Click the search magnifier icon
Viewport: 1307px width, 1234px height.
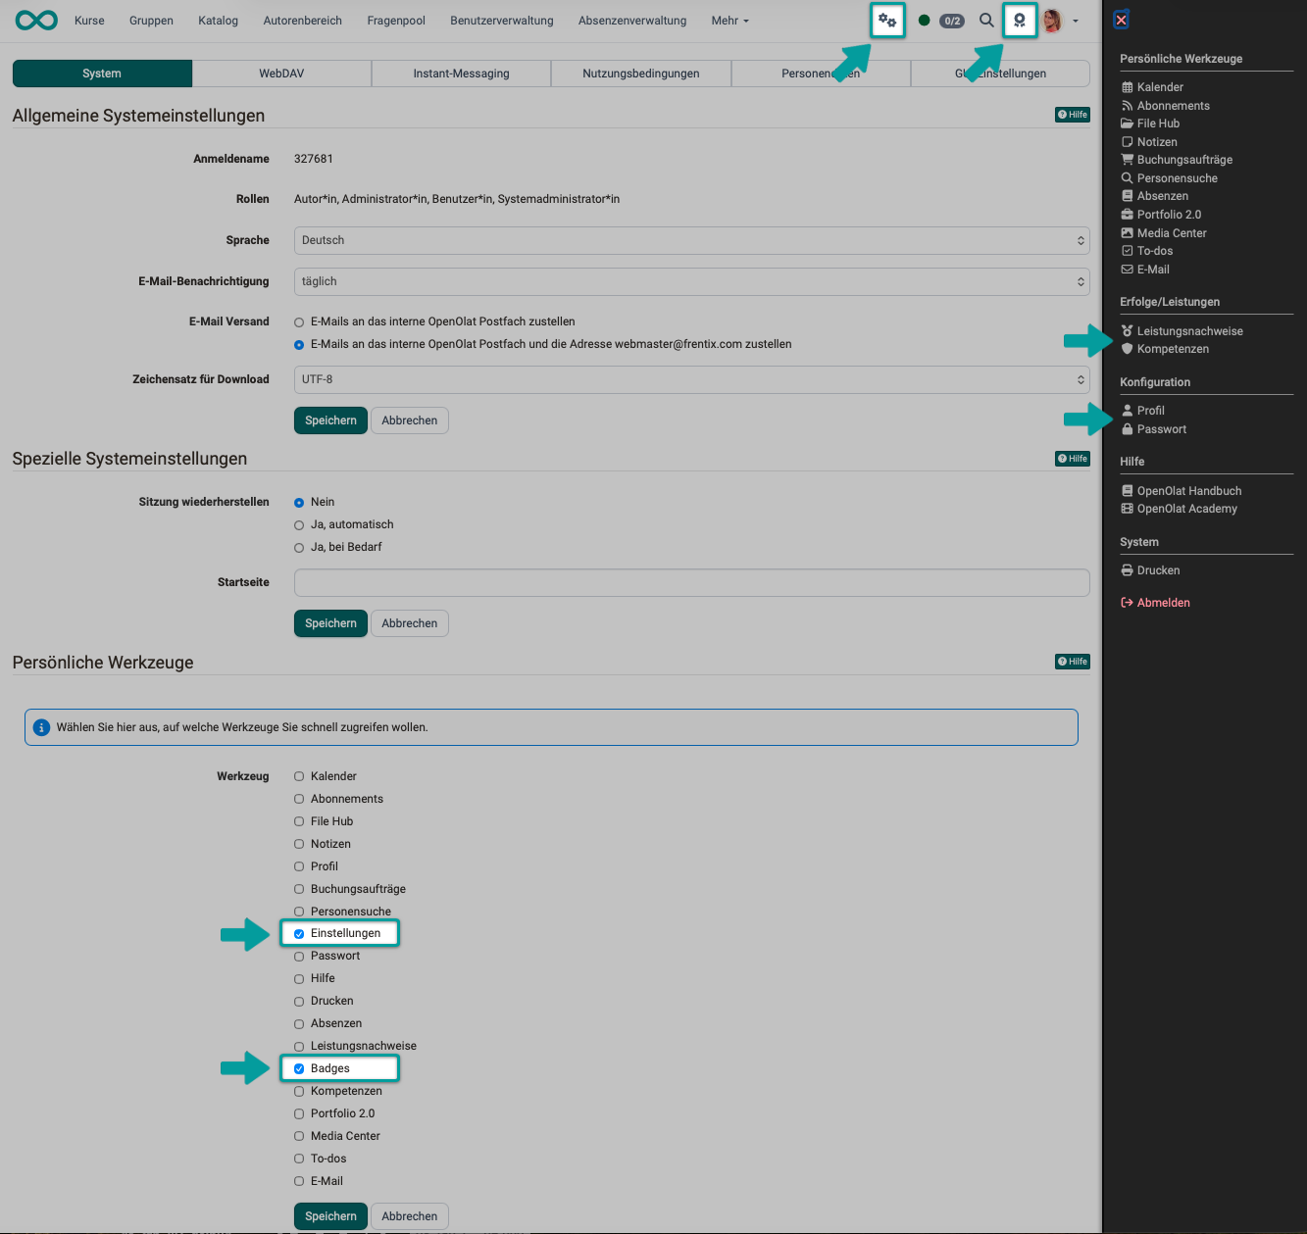[986, 21]
